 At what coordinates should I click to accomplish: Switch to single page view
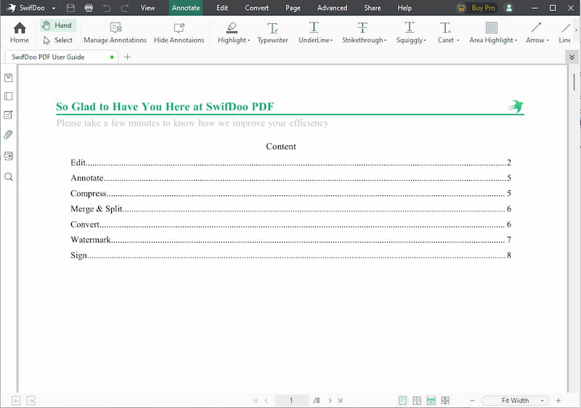tap(403, 400)
